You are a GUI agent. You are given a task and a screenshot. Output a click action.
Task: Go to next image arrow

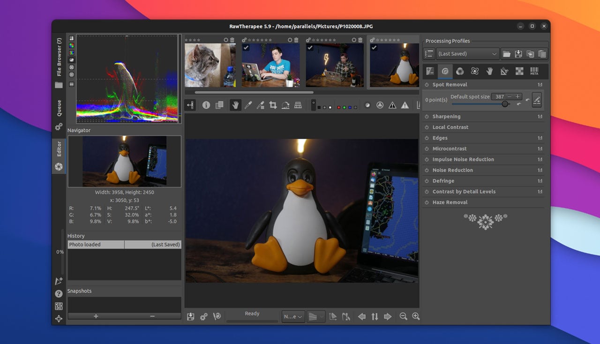click(388, 317)
